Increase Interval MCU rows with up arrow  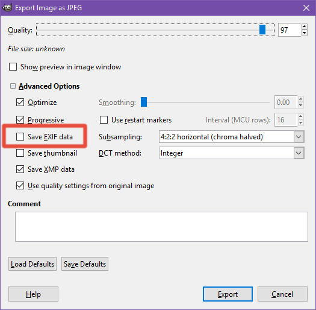(x=301, y=116)
